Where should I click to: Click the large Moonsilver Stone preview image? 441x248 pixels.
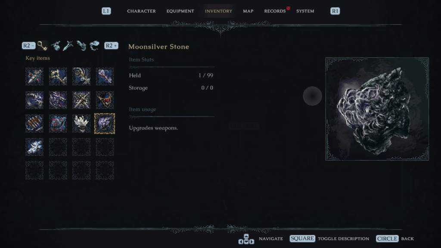pos(377,109)
